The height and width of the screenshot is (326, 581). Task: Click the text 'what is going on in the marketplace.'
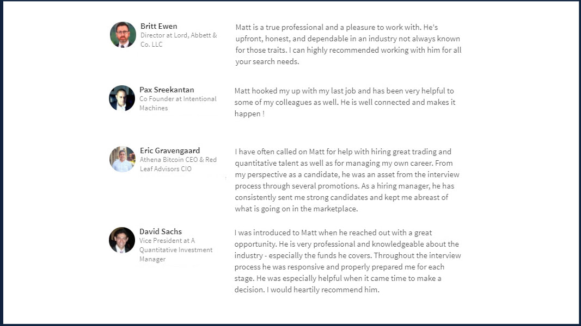pyautogui.click(x=296, y=209)
